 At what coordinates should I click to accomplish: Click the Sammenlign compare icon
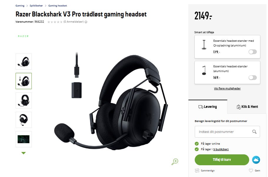pos(197,170)
